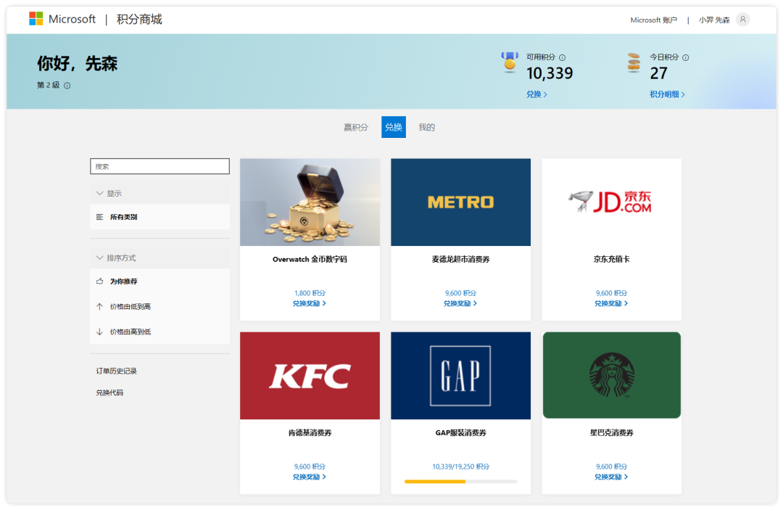Screen dimensions: 783x510
Task: Select the 所有类别 category filter
Action: coord(159,217)
